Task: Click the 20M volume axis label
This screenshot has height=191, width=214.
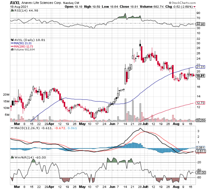Action: [x=6, y=95]
